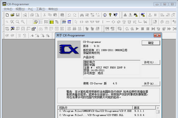Click the Open folder icon
Image resolution: width=178 pixels, height=118 pixels.
12,15
